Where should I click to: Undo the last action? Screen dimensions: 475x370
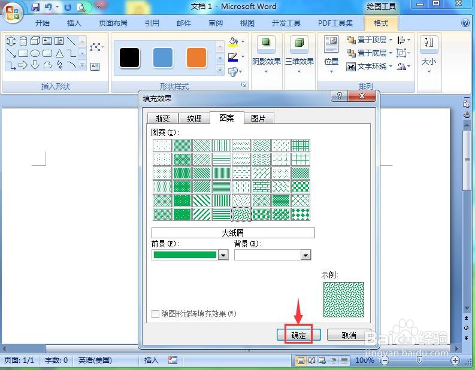[49, 7]
